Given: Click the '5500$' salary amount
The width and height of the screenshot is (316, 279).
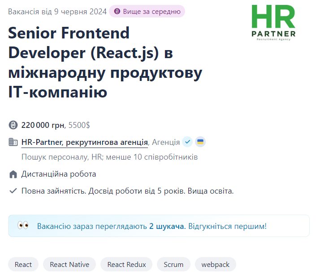Looking at the screenshot, I should [x=79, y=125].
